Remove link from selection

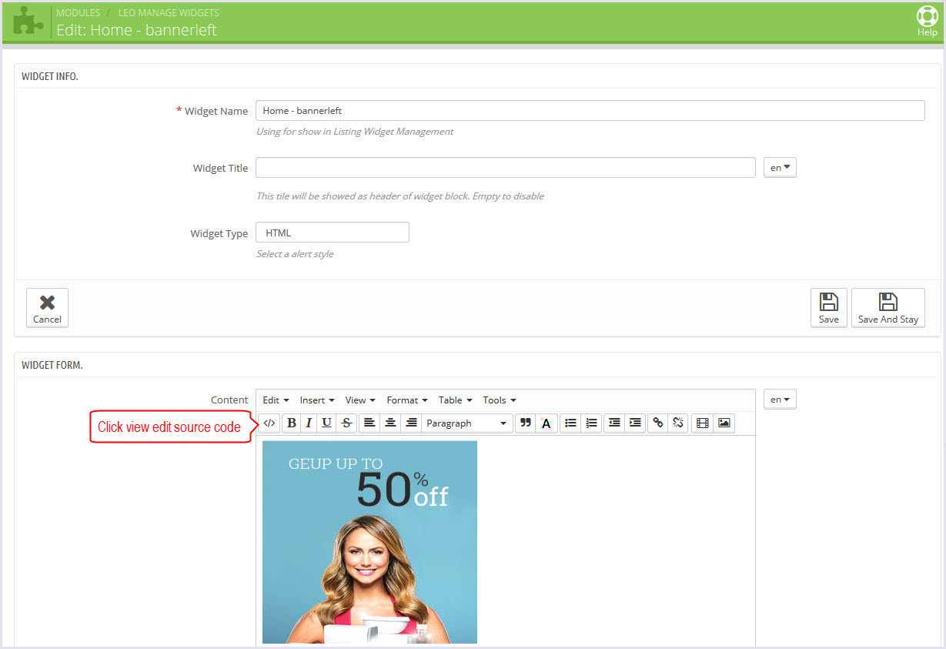(678, 423)
